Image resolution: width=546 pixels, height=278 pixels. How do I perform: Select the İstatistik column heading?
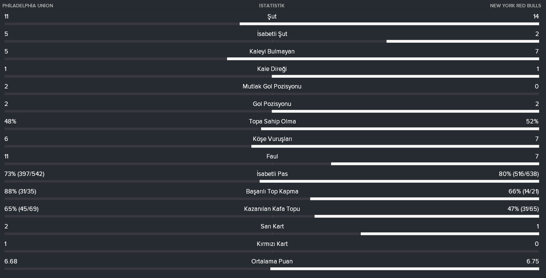(x=272, y=5)
